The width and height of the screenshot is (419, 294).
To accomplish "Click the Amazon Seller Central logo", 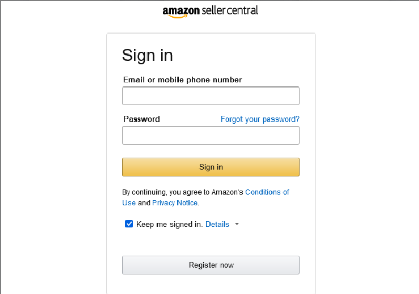I will 210,12.
